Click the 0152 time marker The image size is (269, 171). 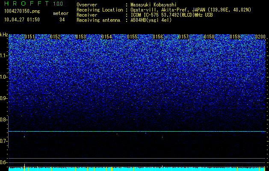point(55,37)
